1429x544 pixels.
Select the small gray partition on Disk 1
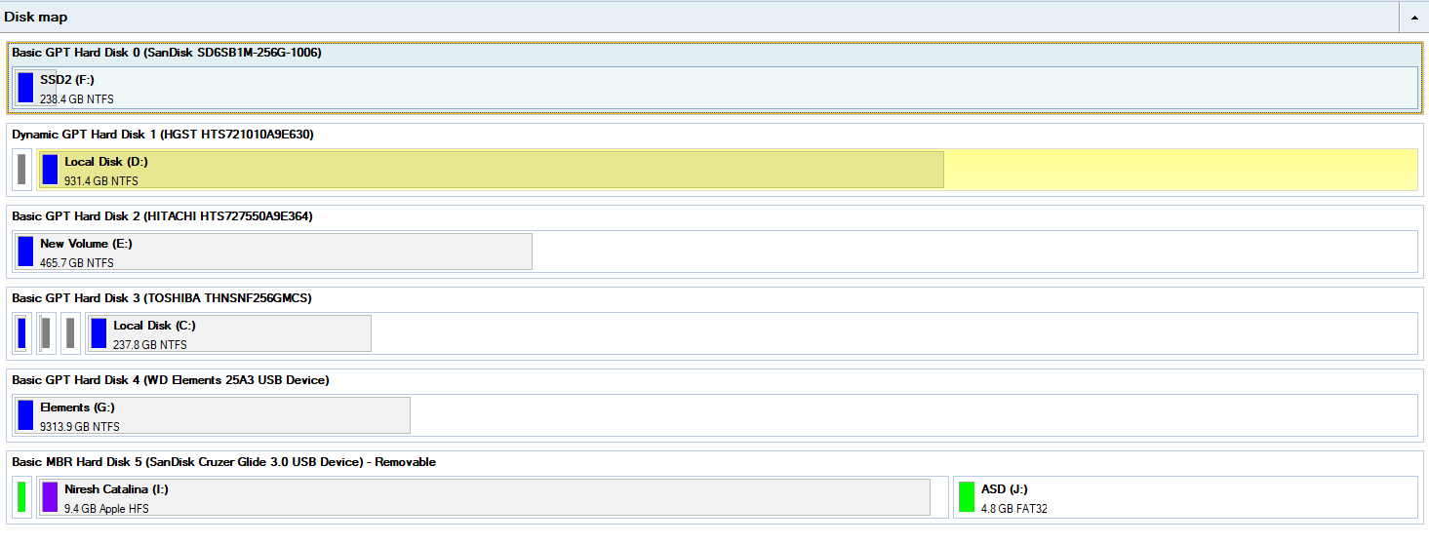point(21,170)
